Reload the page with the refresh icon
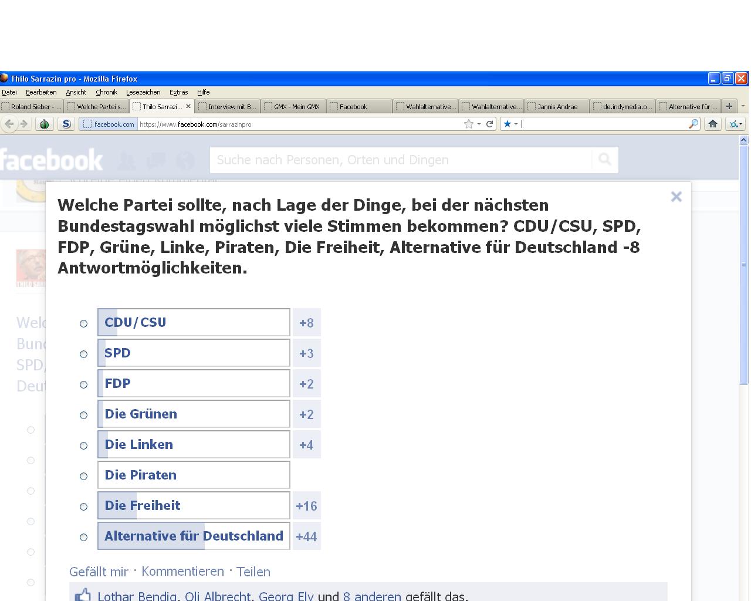Viewport: 751px width, 601px height. pos(489,124)
